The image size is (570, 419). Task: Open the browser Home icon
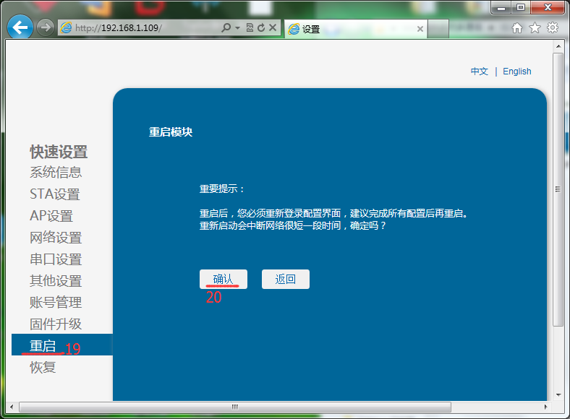point(517,27)
